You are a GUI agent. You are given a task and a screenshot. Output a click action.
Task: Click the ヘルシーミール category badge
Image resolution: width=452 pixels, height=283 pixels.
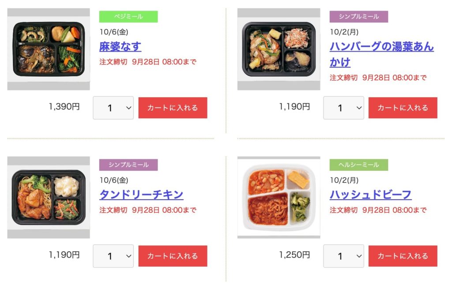[x=359, y=164]
